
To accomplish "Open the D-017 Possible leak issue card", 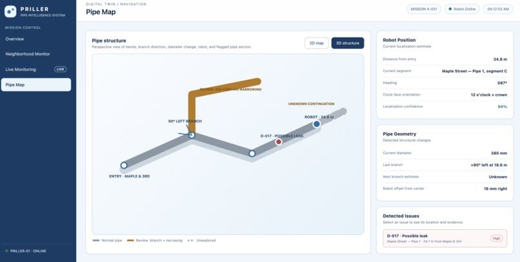I will click(445, 239).
